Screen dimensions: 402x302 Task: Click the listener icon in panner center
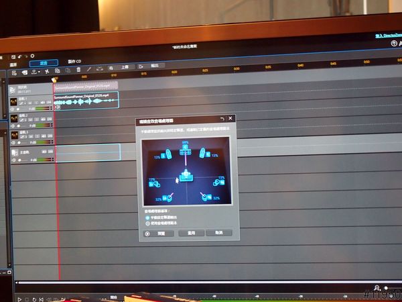pos(186,176)
